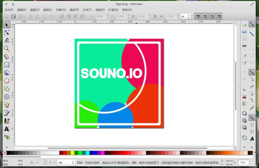Select the Node edit tool
Viewport: 259px width, 168px height.
click(6, 32)
